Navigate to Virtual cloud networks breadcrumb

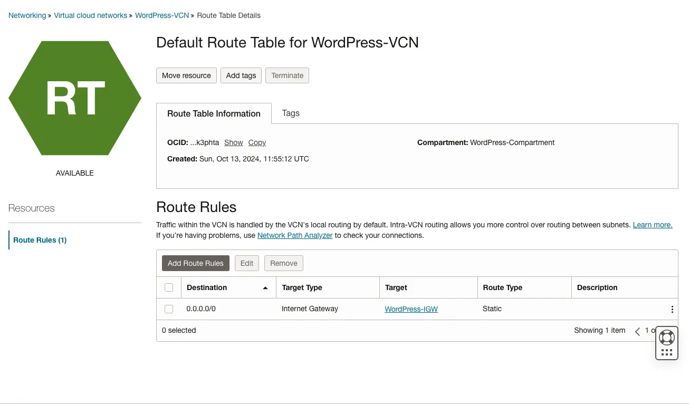pyautogui.click(x=90, y=15)
